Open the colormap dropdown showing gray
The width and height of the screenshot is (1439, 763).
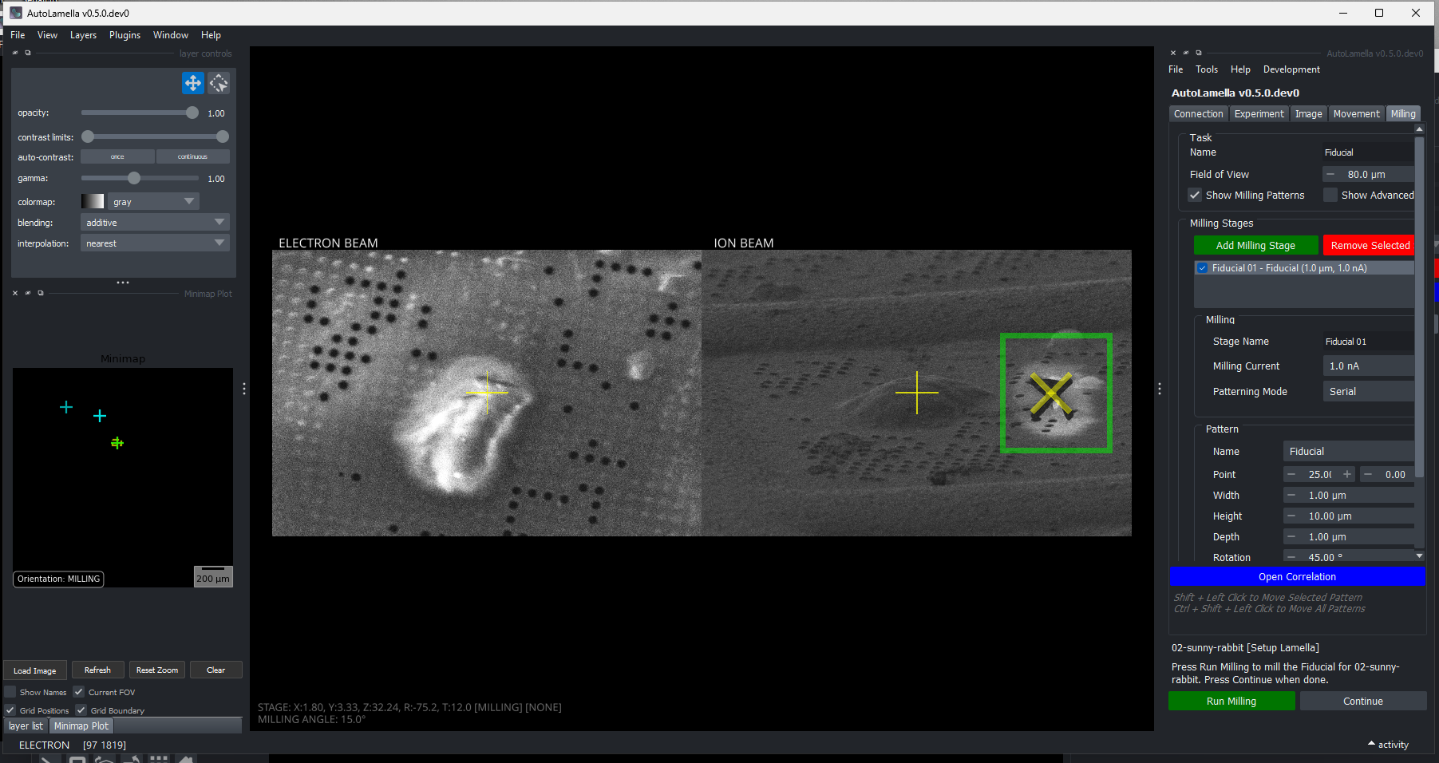pyautogui.click(x=153, y=201)
